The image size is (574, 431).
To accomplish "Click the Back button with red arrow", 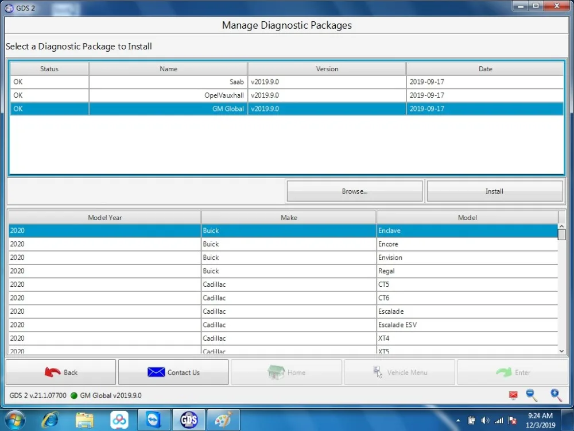I will [61, 372].
